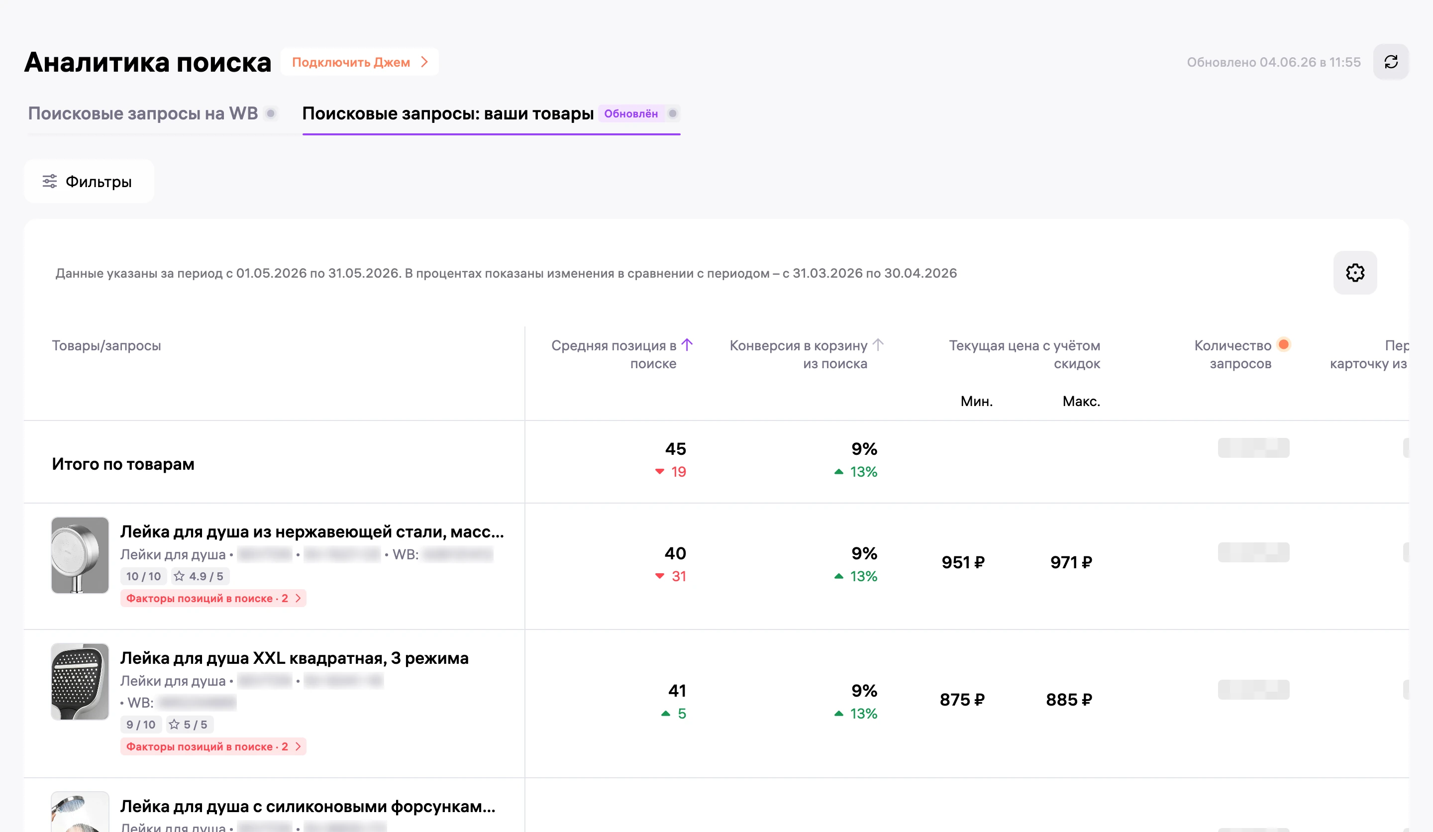Select Поисковые запросы: ваши товары tab
Image resolution: width=1433 pixels, height=832 pixels.
[447, 113]
